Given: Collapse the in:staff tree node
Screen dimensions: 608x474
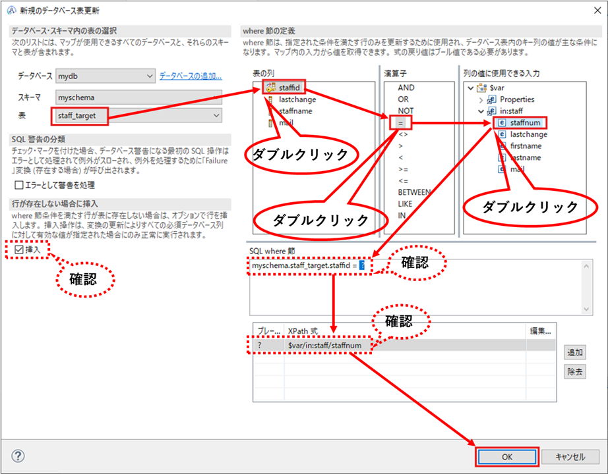Looking at the screenshot, I should [481, 111].
